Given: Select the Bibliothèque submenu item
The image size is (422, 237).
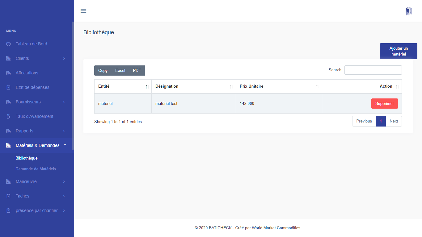Looking at the screenshot, I should tap(27, 158).
